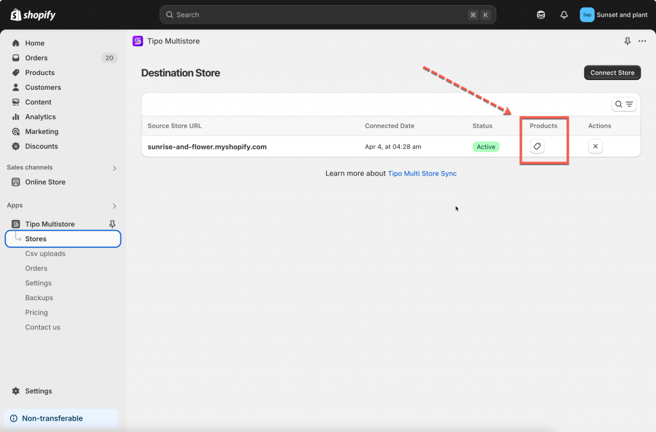Open Customers in the sidebar
This screenshot has width=656, height=432.
[x=43, y=87]
